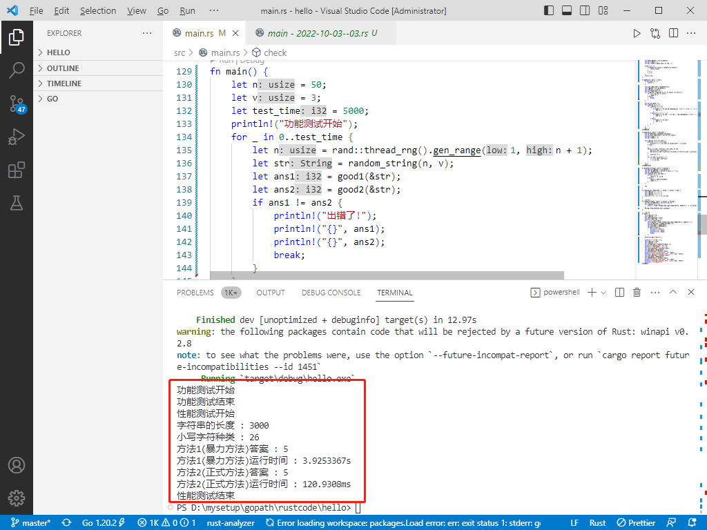This screenshot has height=530, width=707.
Task: Open the File menu
Action: (36, 10)
